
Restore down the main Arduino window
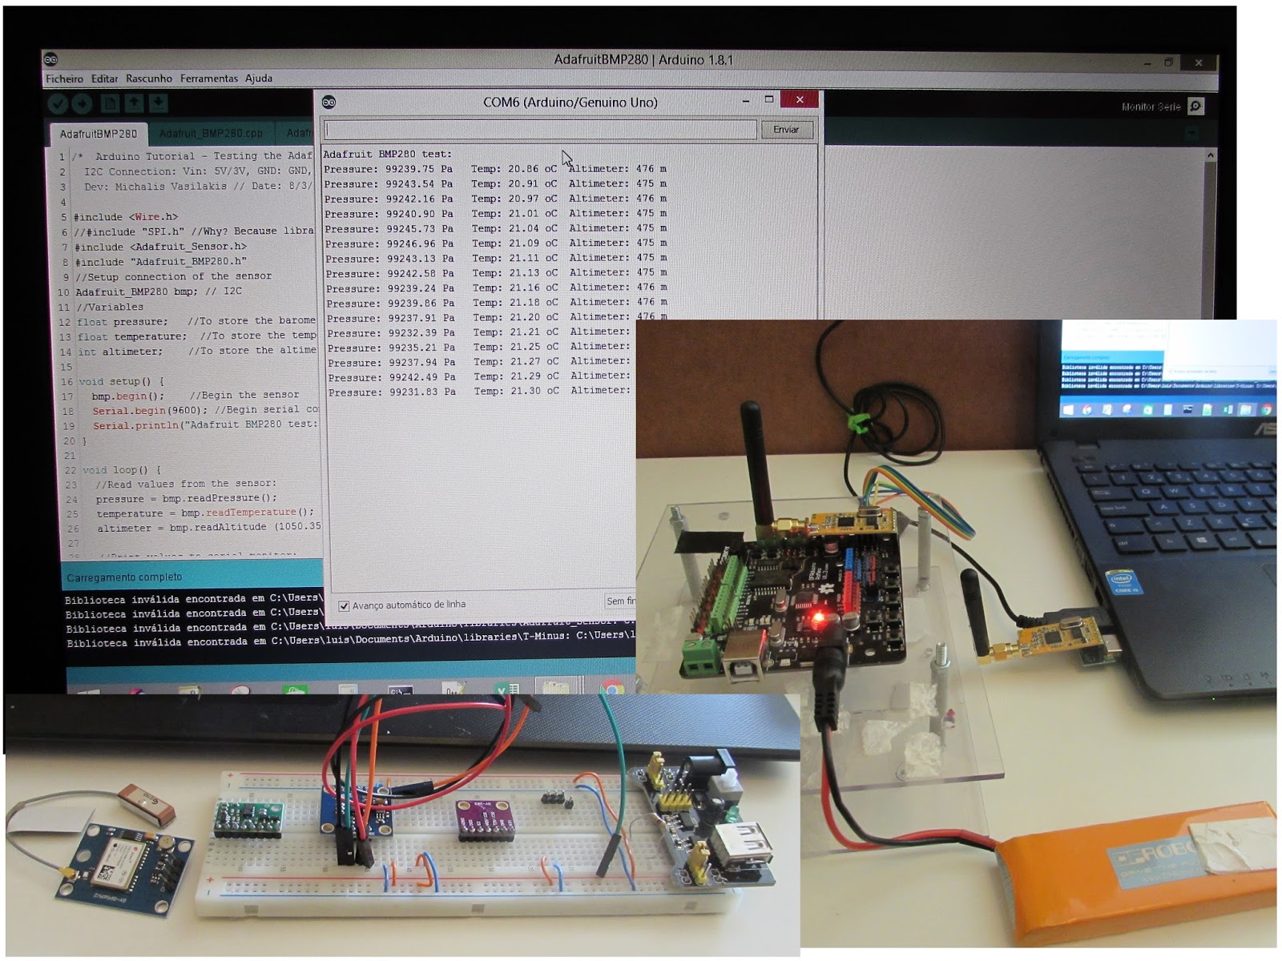[x=1169, y=62]
